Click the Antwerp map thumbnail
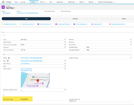Image resolution: width=134 pixels, height=105 pixels. coord(35,80)
